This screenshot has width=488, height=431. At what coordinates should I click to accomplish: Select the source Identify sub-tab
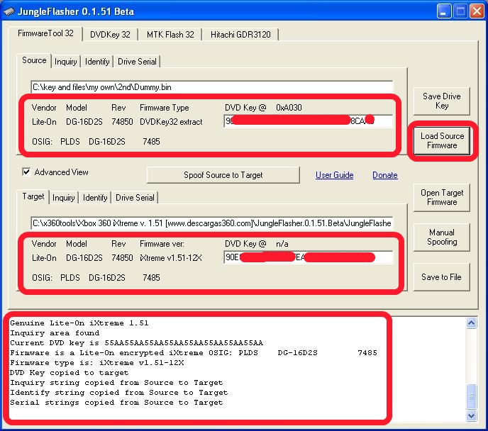(97, 62)
